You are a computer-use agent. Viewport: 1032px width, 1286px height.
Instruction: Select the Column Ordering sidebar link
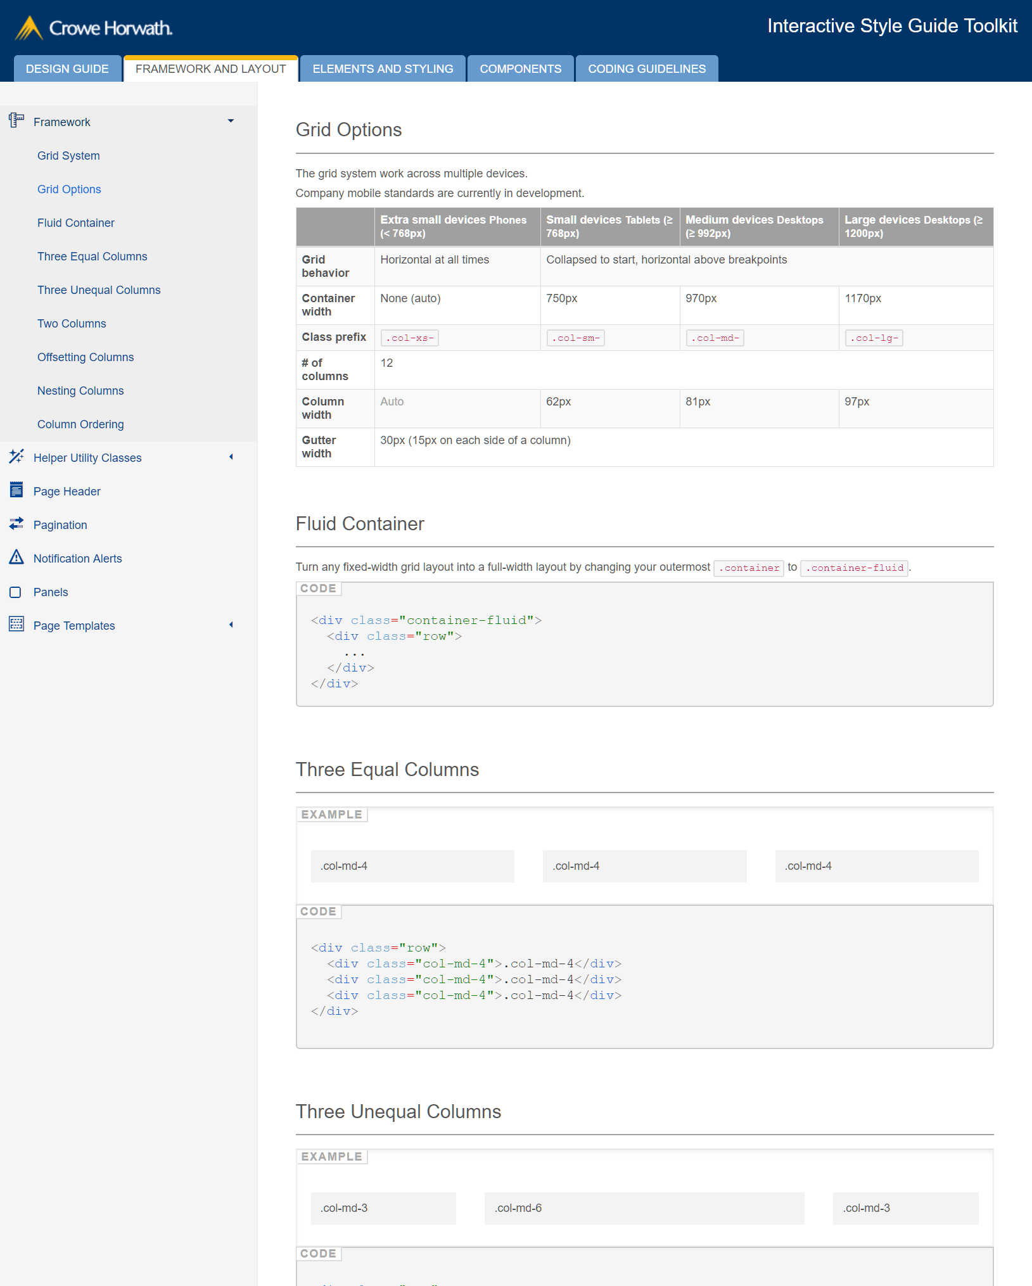80,424
